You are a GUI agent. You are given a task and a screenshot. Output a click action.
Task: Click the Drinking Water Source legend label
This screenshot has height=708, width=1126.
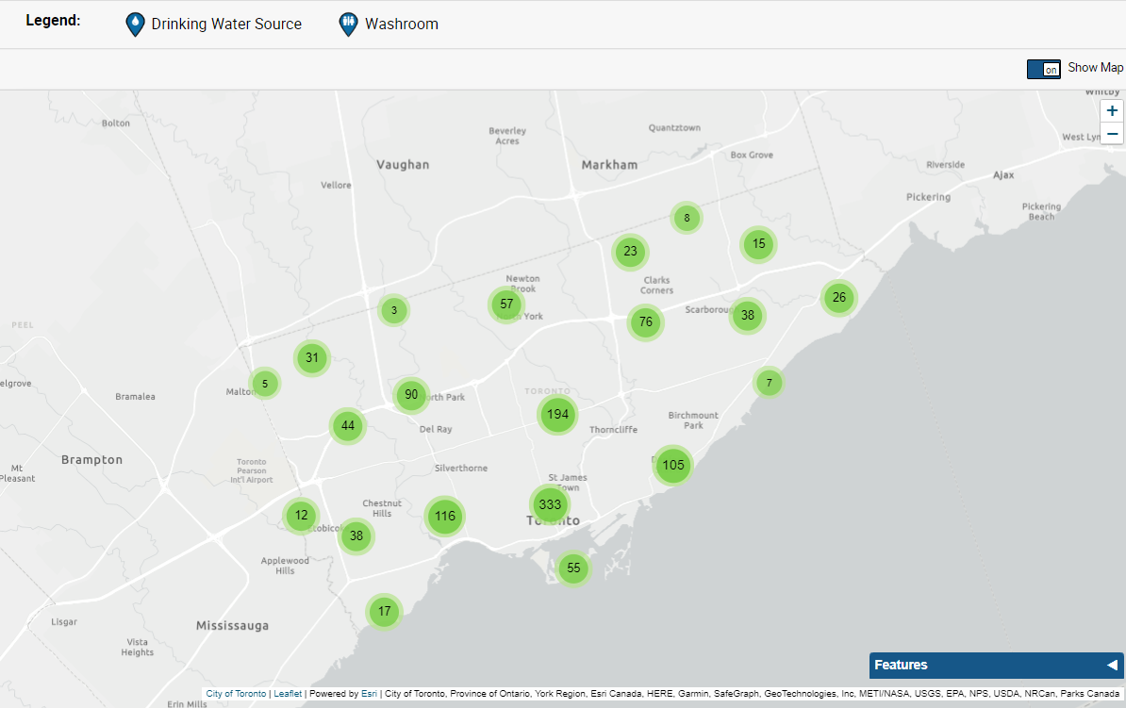[226, 25]
